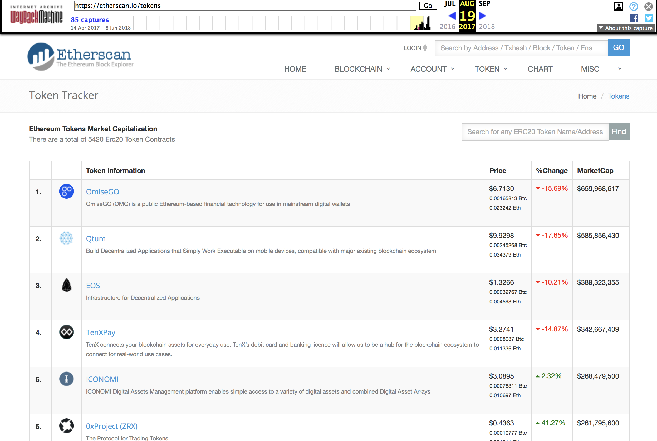657x441 pixels.
Task: Open the 0xProject (ZRX) token link
Action: [112, 426]
